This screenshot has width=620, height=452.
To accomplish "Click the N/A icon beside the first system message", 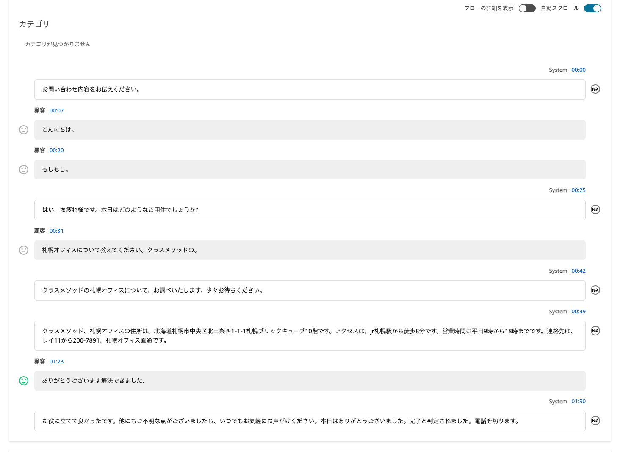I will tap(595, 89).
